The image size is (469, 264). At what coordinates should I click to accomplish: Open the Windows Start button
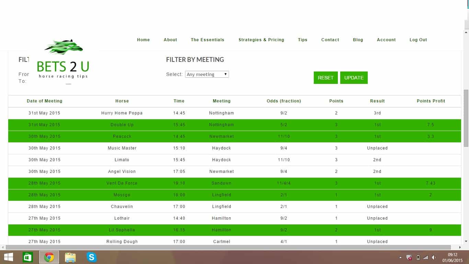coord(9,257)
